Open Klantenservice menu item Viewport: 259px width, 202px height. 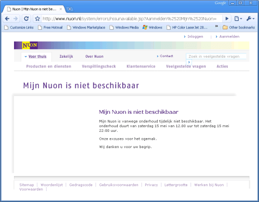(141, 66)
